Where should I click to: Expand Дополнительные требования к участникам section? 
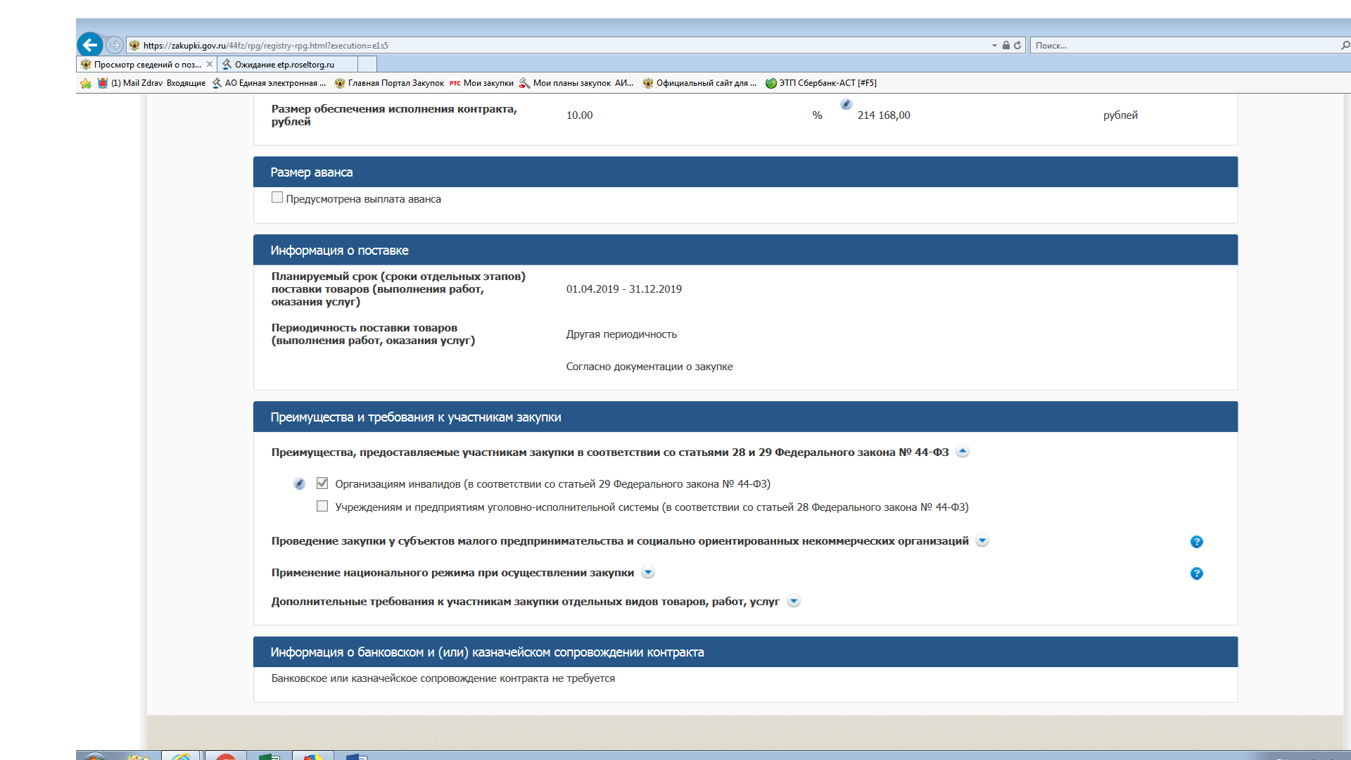[x=793, y=602]
